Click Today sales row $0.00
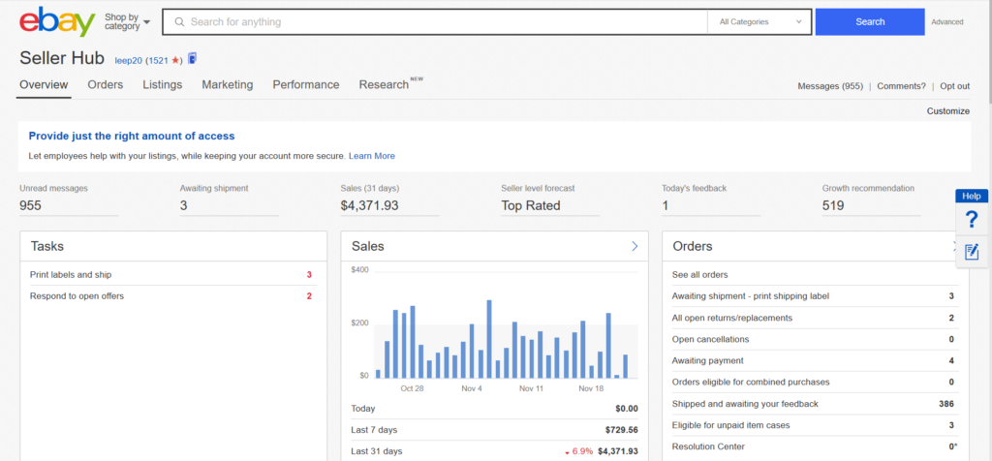This screenshot has width=992, height=461. 494,409
